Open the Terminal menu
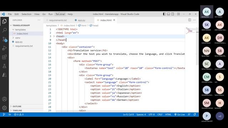Viewport: 228px width, 128px height. [x=60, y=14]
